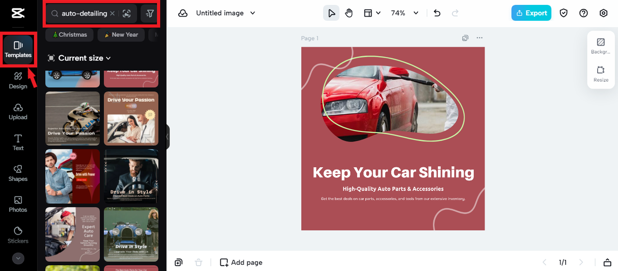The width and height of the screenshot is (618, 271).
Task: Choose the Expert Auto Care template
Action: (73, 234)
